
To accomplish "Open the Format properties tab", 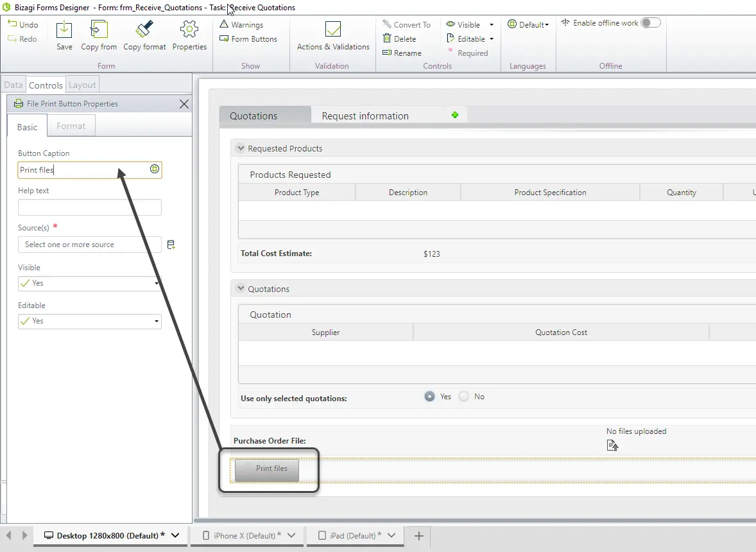I will coord(71,126).
